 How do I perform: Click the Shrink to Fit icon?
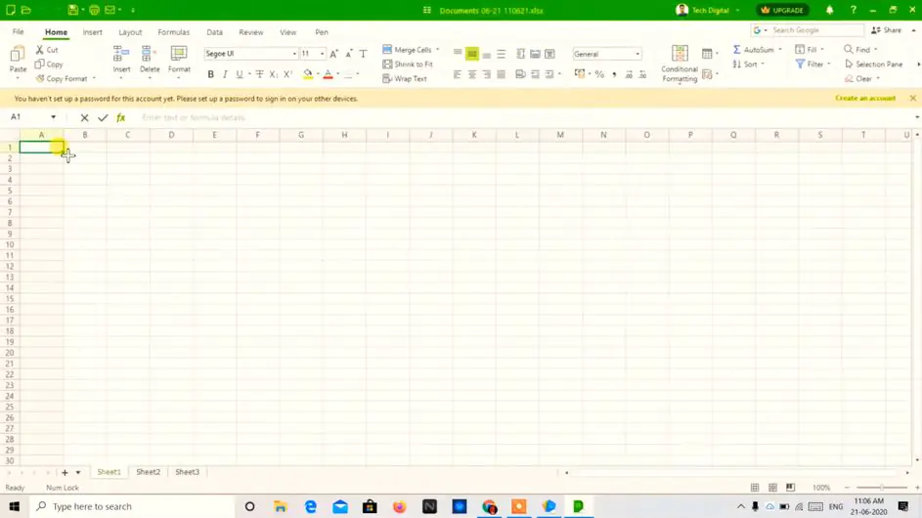pyautogui.click(x=388, y=65)
